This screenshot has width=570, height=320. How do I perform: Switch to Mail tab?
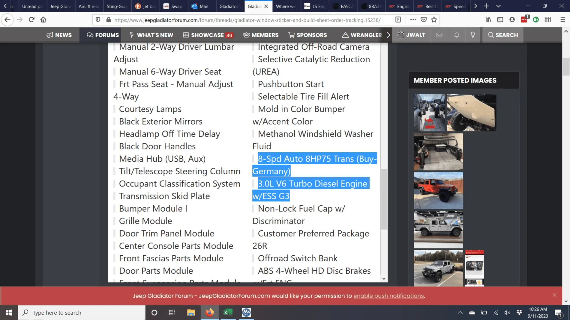202,6
